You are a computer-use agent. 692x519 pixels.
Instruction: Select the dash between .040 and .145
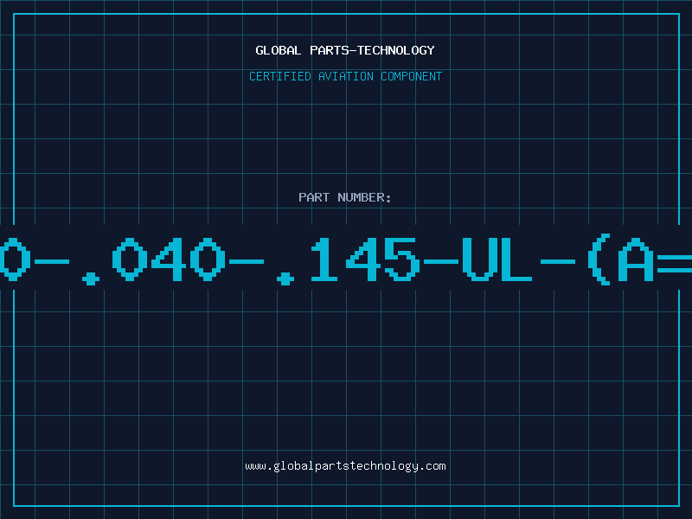coord(247,262)
